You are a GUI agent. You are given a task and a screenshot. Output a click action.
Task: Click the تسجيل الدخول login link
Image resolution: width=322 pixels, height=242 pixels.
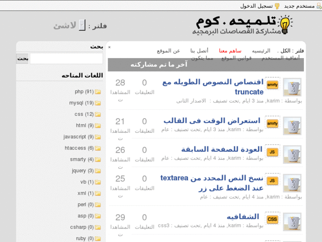pos(256,6)
